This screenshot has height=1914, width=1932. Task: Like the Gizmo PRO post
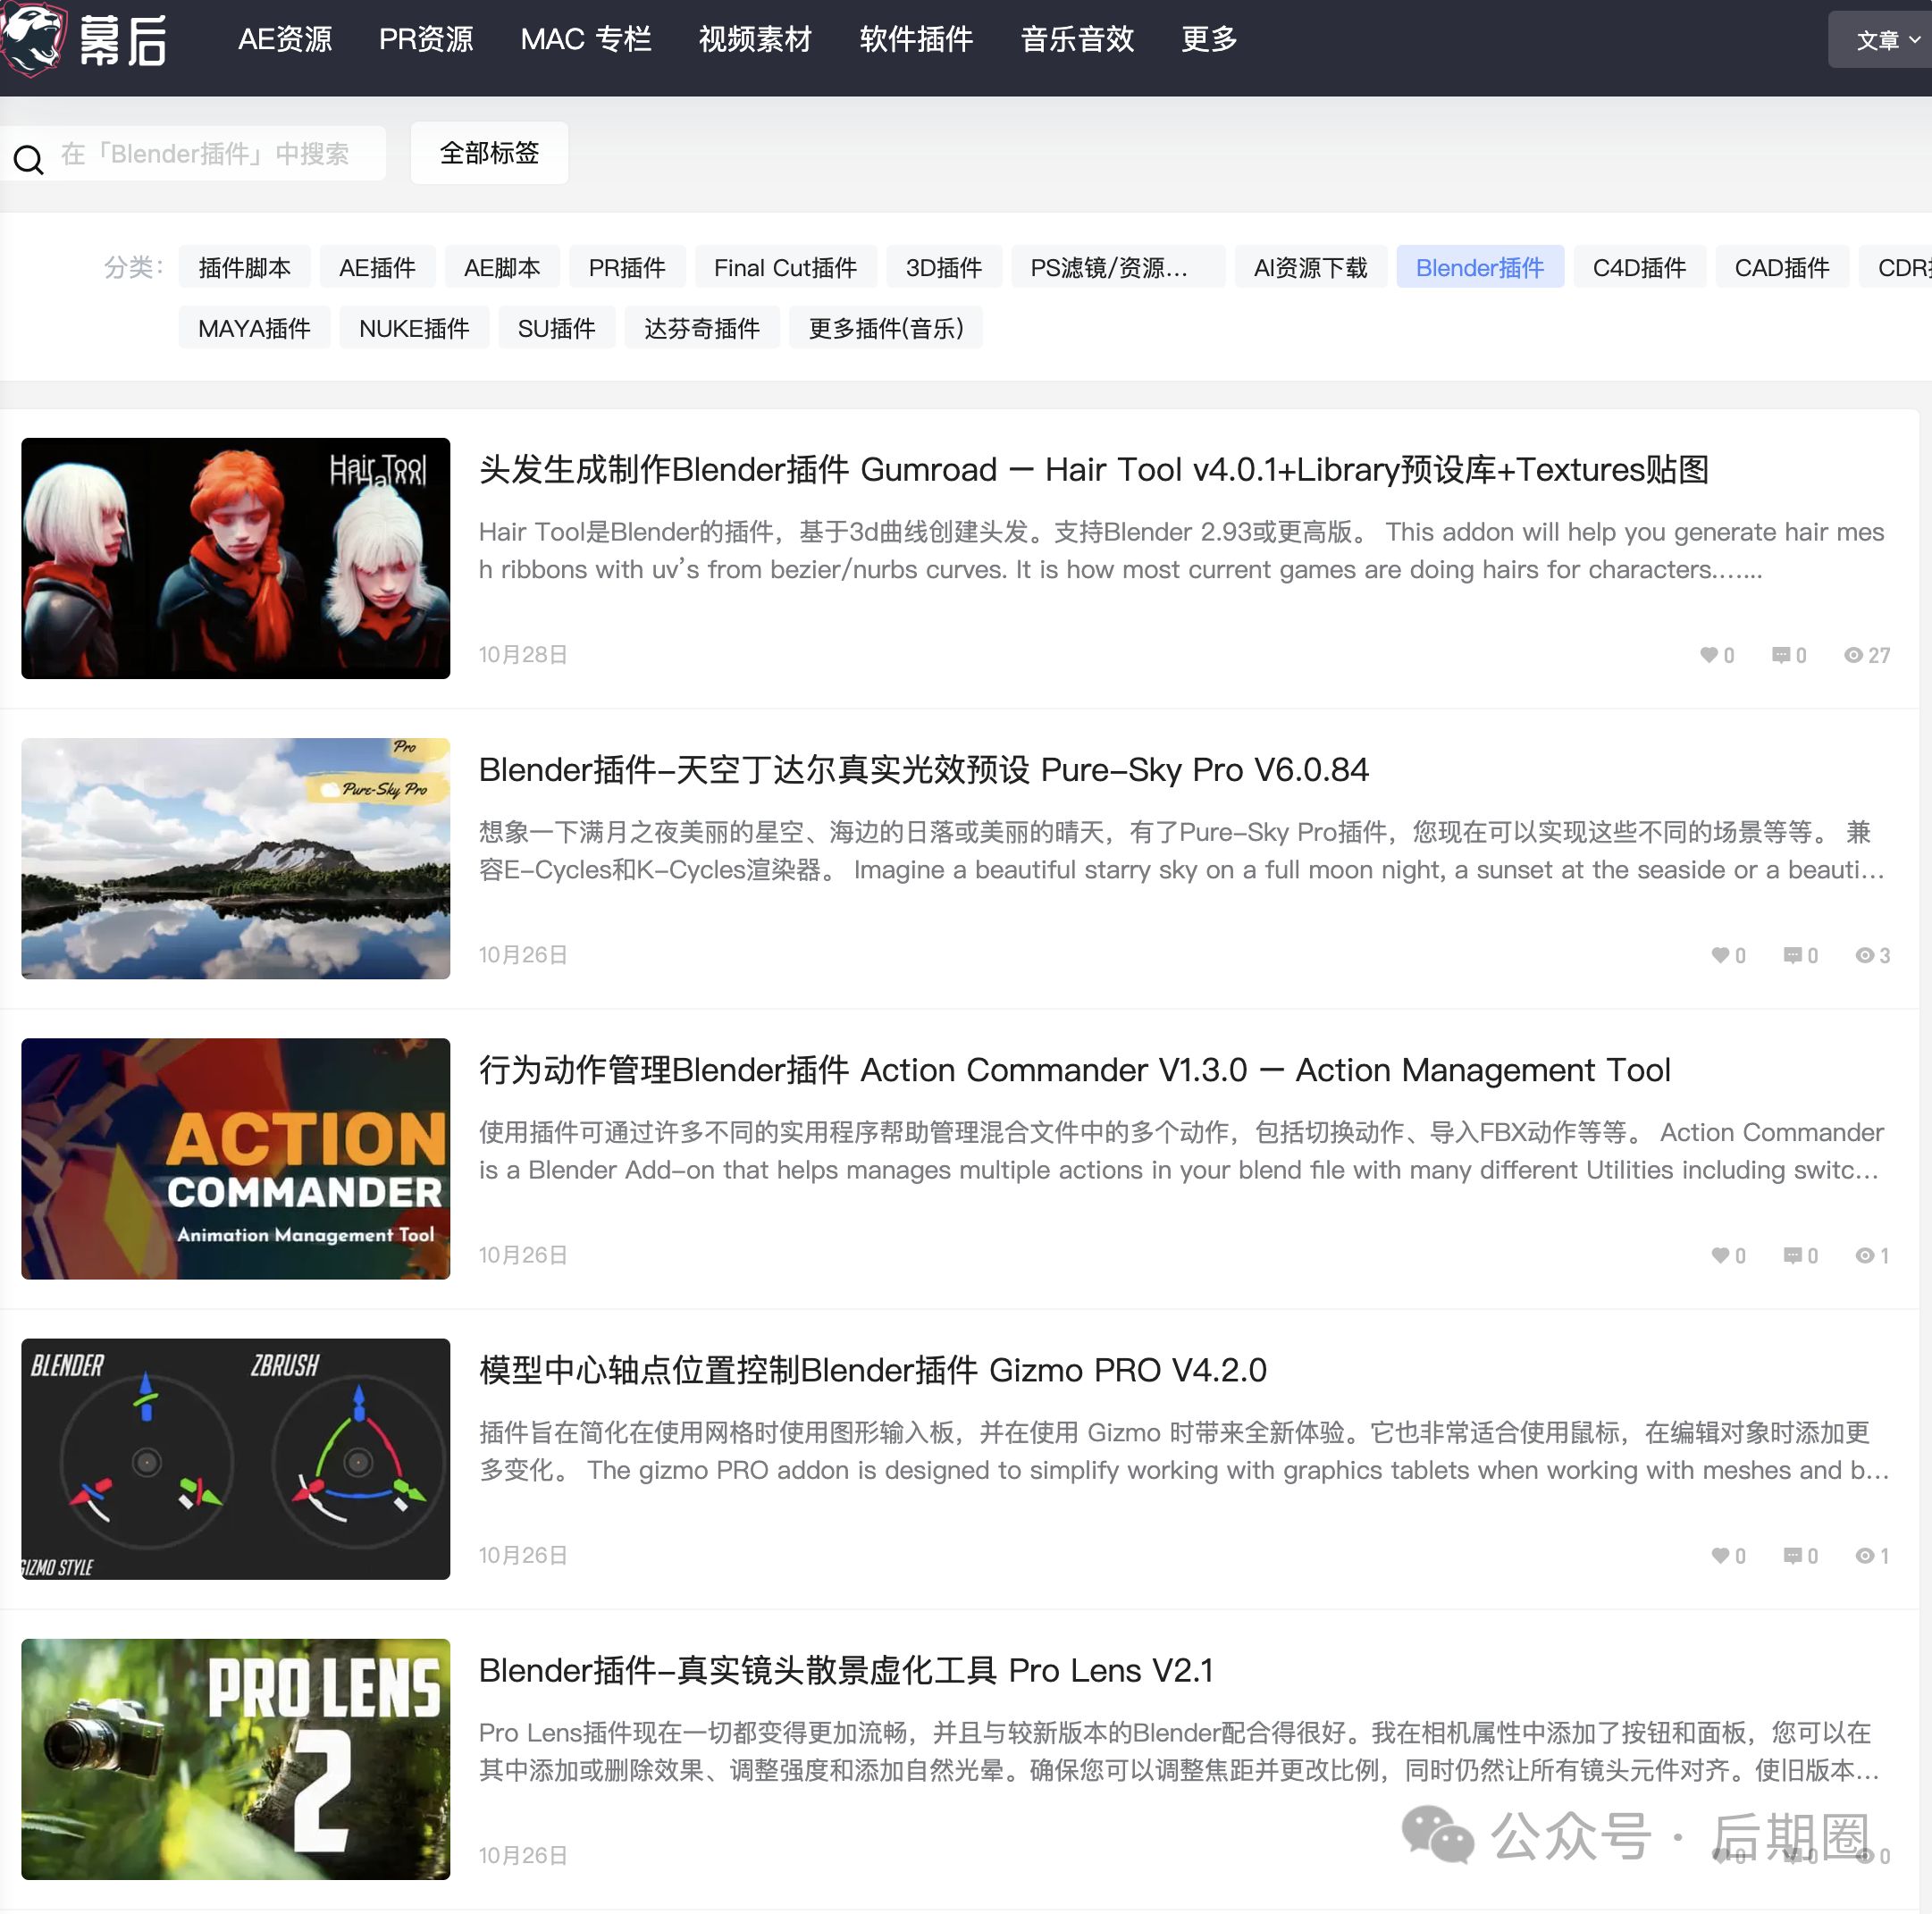coord(1720,1555)
